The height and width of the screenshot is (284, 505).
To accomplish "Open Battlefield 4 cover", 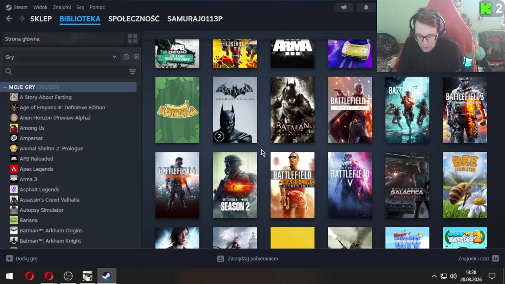I will pos(177,185).
